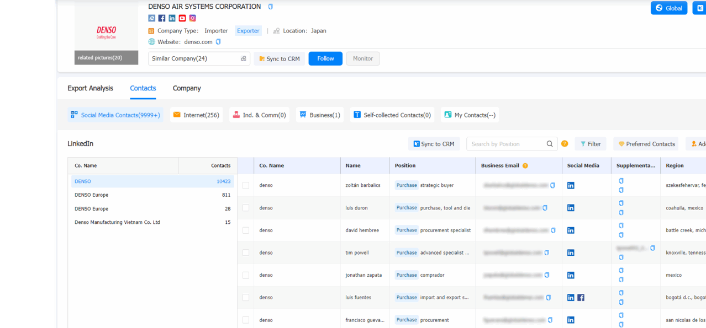Open Facebook profile of luis fuentes

(581, 298)
